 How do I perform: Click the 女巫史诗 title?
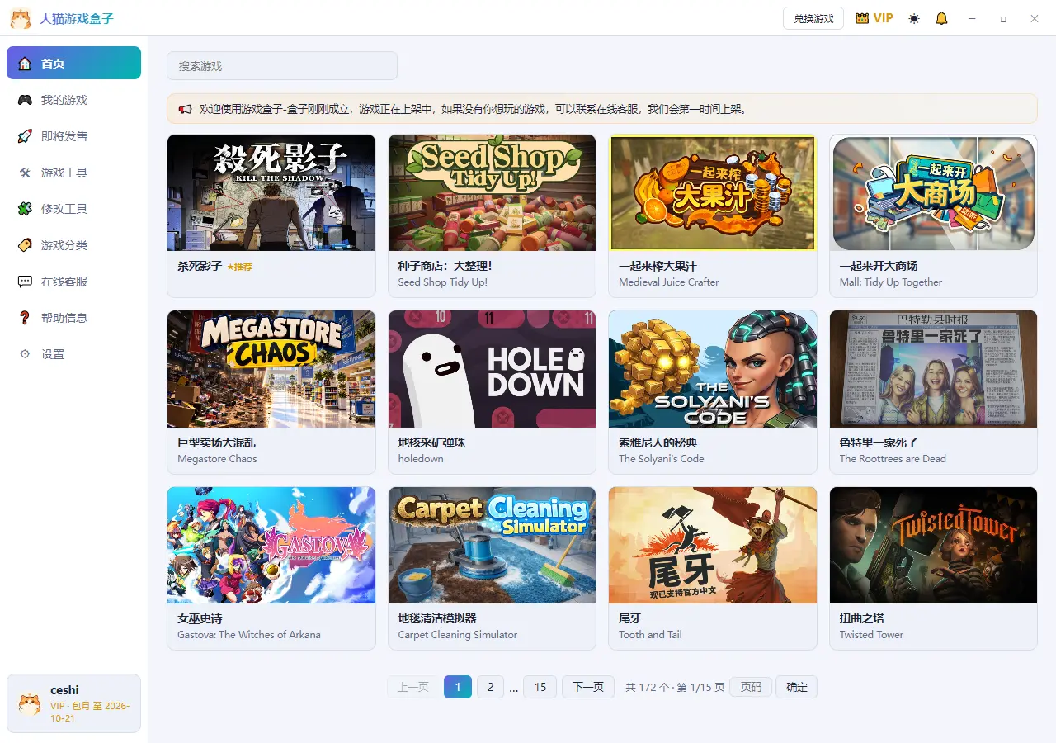pyautogui.click(x=200, y=618)
